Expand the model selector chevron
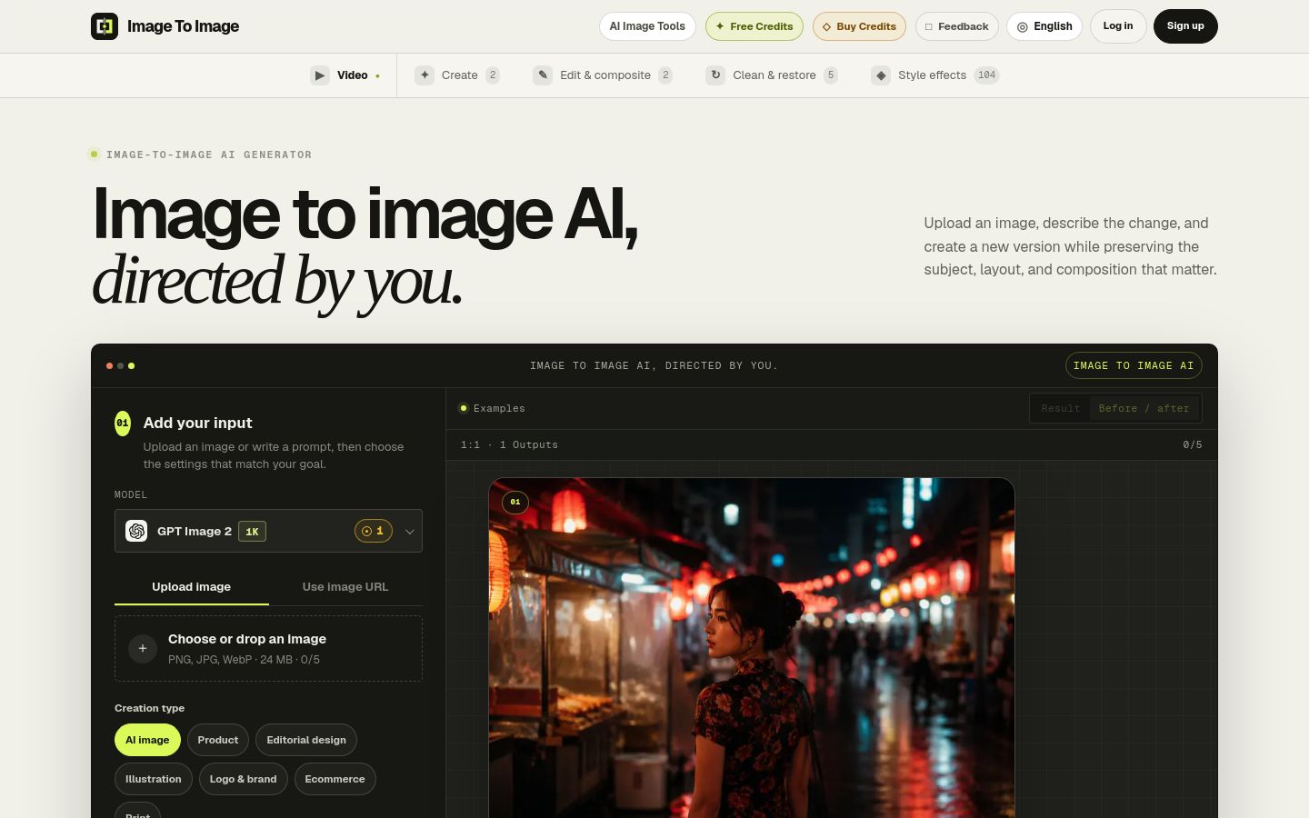The width and height of the screenshot is (1309, 818). [410, 532]
